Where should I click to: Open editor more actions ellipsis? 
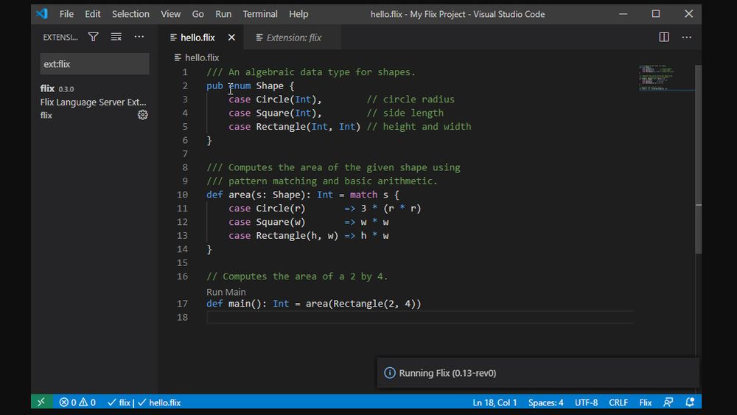(x=687, y=37)
